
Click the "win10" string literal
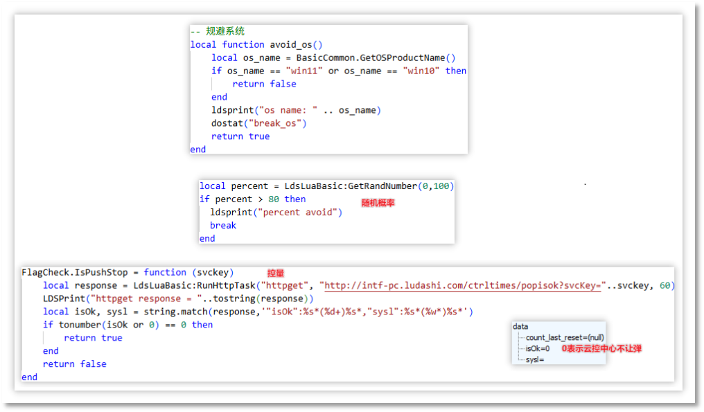tap(421, 71)
